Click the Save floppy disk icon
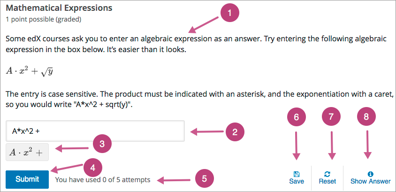 click(x=297, y=173)
